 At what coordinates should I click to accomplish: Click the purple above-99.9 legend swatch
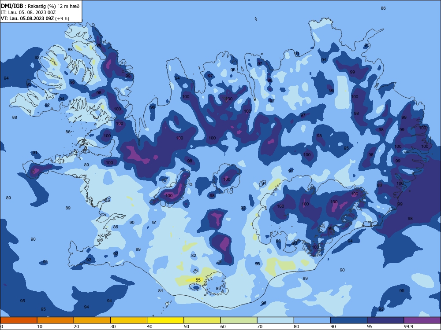pos(422,320)
